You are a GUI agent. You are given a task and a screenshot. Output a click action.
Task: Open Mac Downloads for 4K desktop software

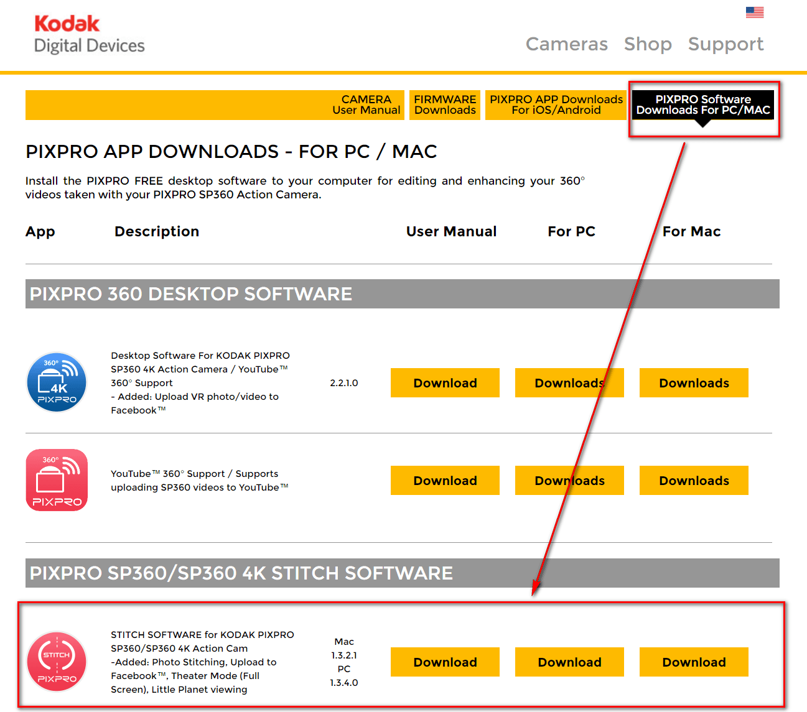[x=694, y=382]
